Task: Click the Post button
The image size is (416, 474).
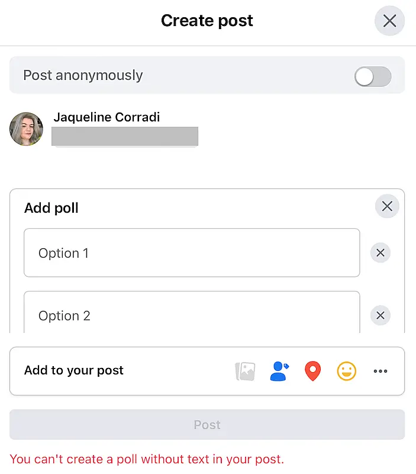Action: point(207,424)
